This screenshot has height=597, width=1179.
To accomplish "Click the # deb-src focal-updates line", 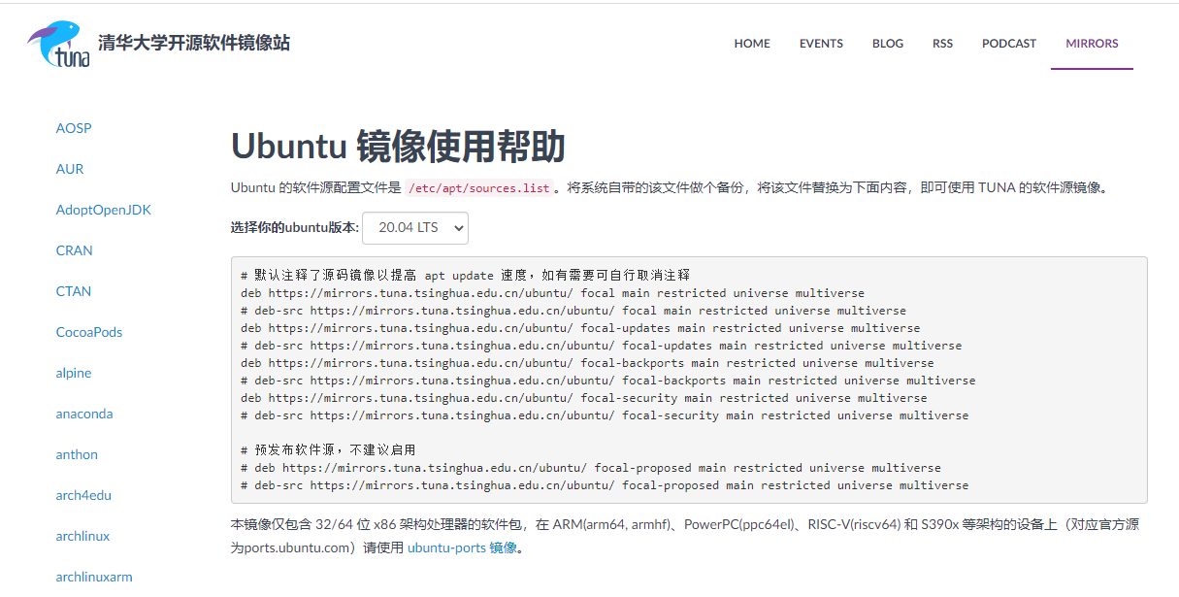I will [x=602, y=346].
